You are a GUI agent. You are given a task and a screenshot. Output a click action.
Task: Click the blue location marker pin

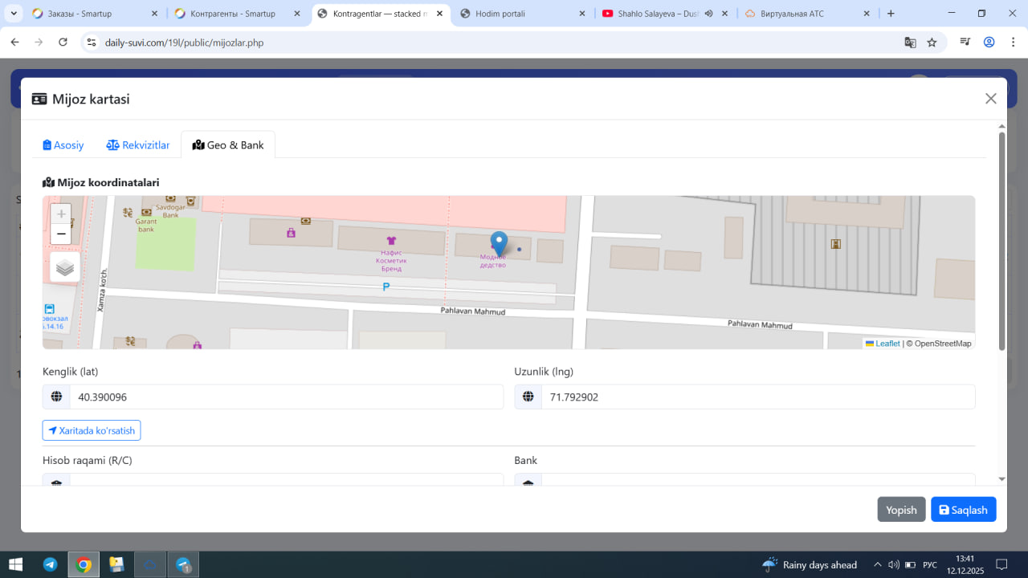(x=499, y=242)
